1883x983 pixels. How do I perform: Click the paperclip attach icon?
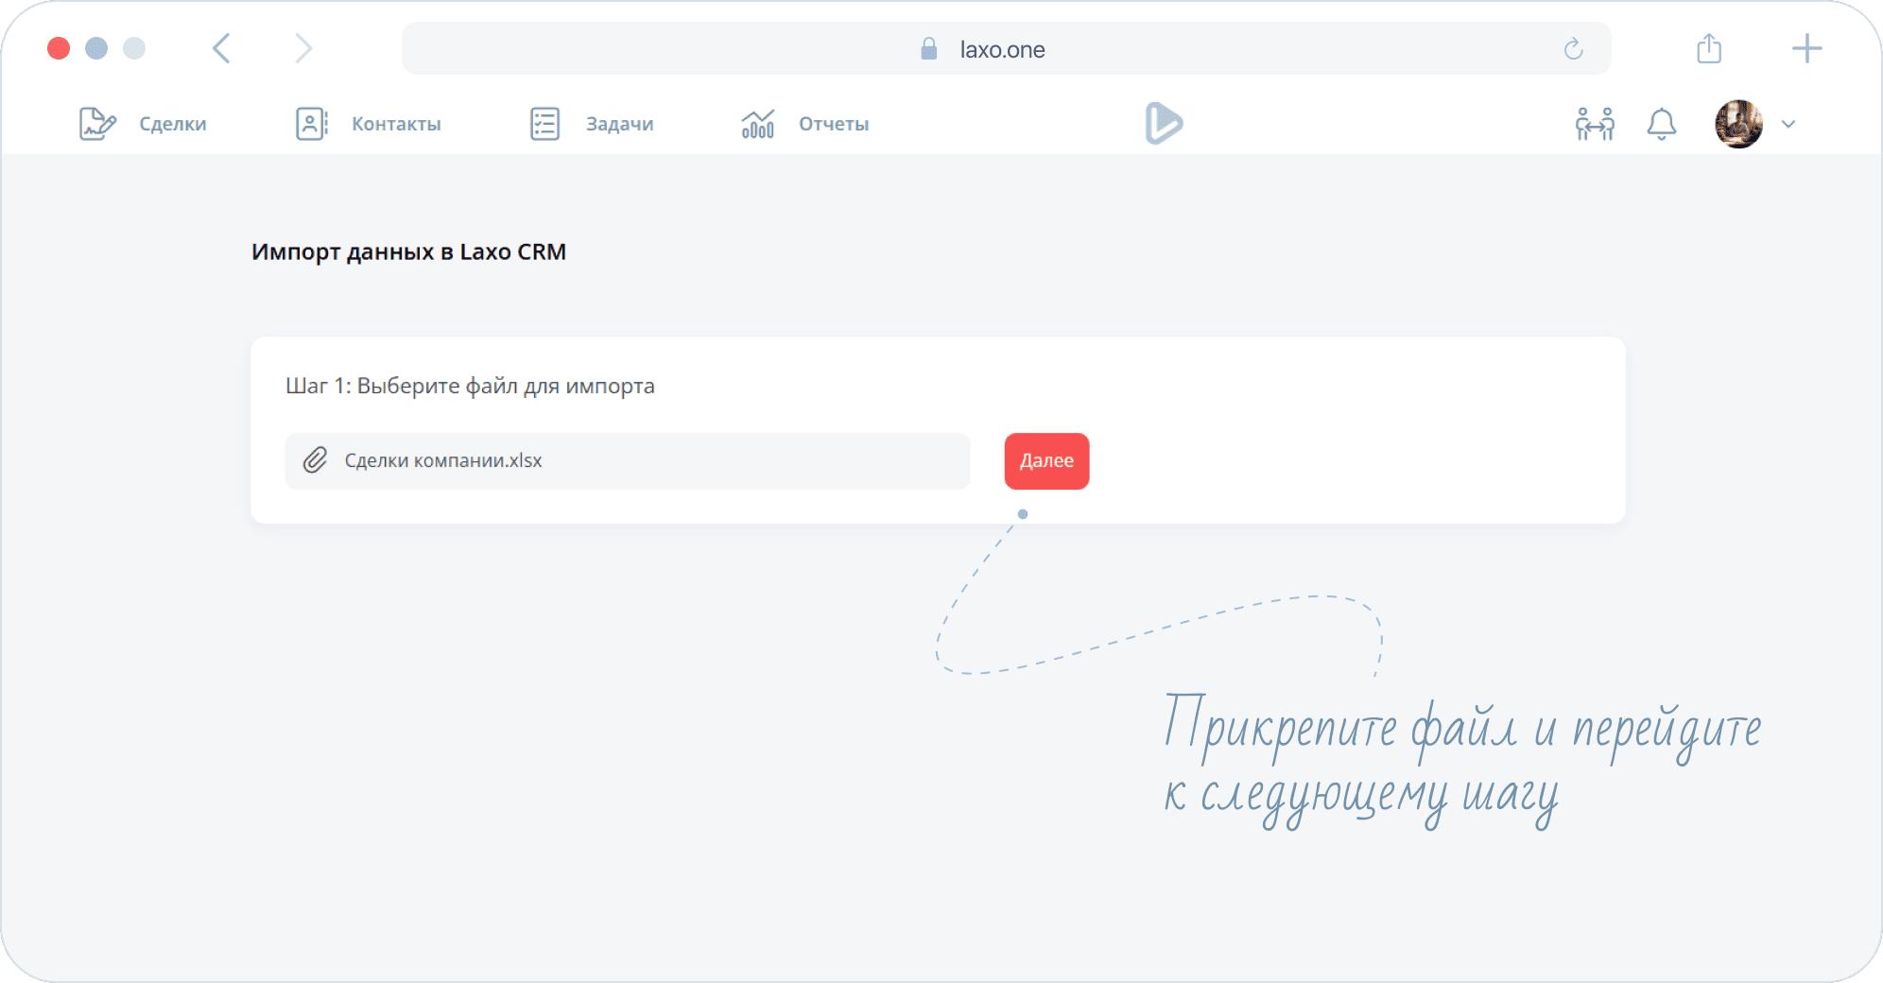315,460
